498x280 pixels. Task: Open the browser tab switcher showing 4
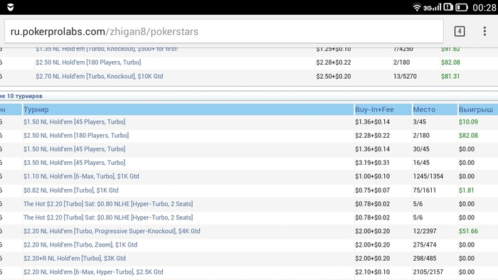coord(460,31)
